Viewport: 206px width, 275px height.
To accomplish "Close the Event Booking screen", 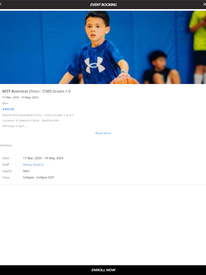I will tap(204, 4).
